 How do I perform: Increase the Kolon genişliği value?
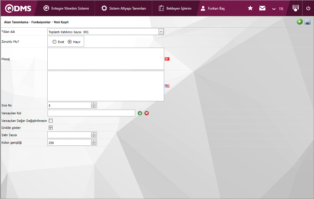point(93,141)
